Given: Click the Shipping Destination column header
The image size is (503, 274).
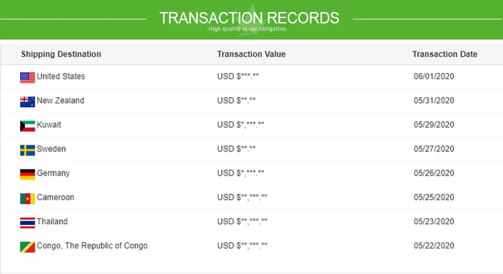Looking at the screenshot, I should pyautogui.click(x=61, y=54).
